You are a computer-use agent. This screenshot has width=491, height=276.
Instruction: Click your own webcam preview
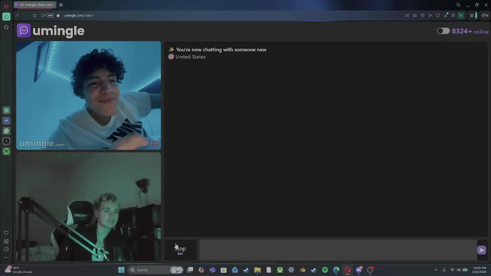[x=89, y=207]
